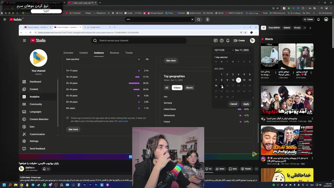Viewport: 334px width, 188px height.
Task: Dislike the video showing 24
Action: (x=208, y=169)
